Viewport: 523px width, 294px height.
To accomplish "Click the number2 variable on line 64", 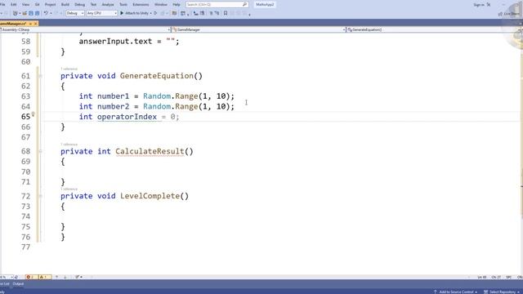I will (x=113, y=107).
